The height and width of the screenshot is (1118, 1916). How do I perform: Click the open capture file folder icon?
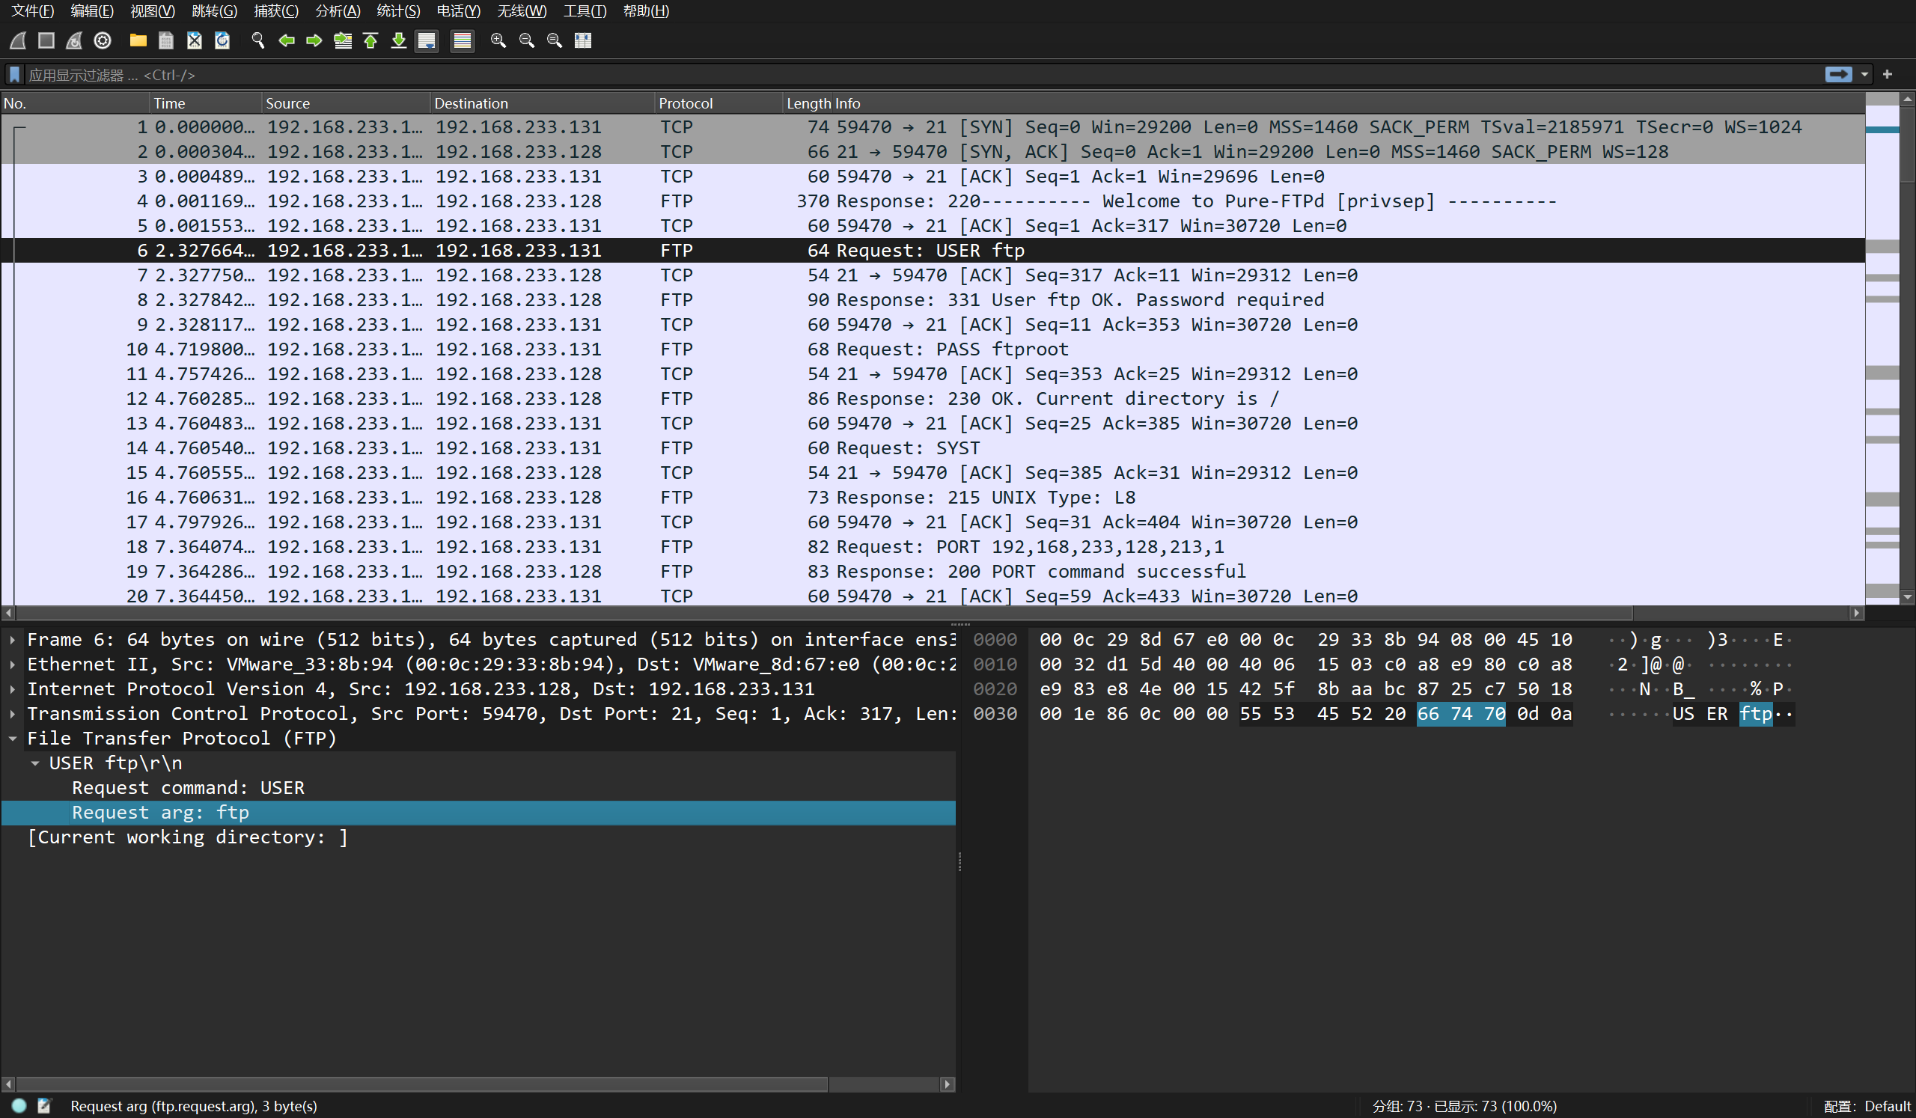click(x=138, y=40)
